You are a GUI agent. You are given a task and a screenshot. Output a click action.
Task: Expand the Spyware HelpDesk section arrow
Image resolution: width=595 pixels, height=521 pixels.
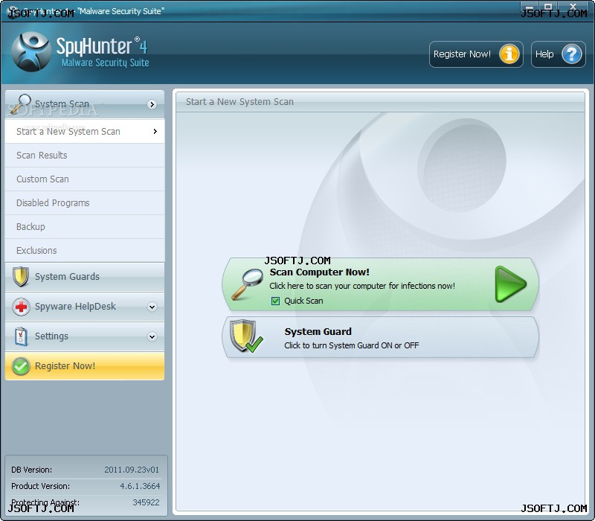[x=152, y=307]
